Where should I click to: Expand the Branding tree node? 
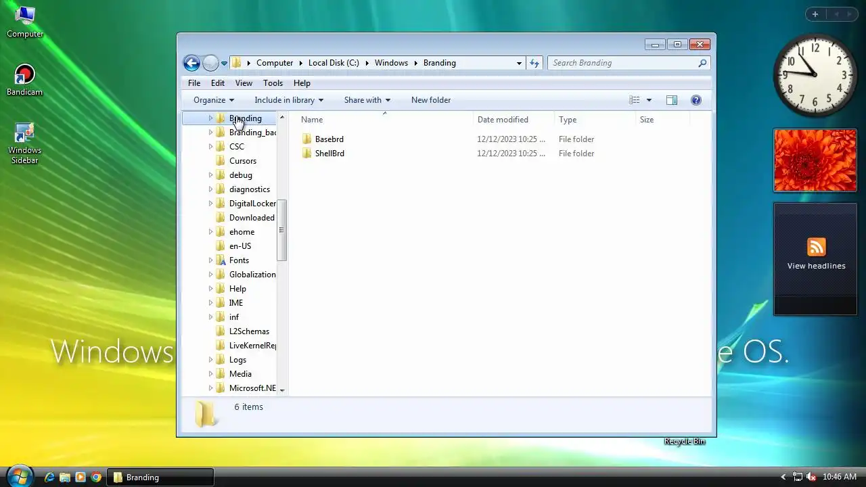[x=210, y=118]
